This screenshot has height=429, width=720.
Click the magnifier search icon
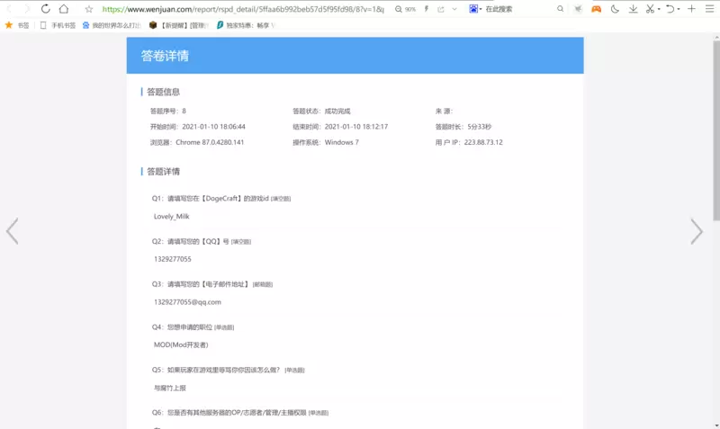[560, 9]
